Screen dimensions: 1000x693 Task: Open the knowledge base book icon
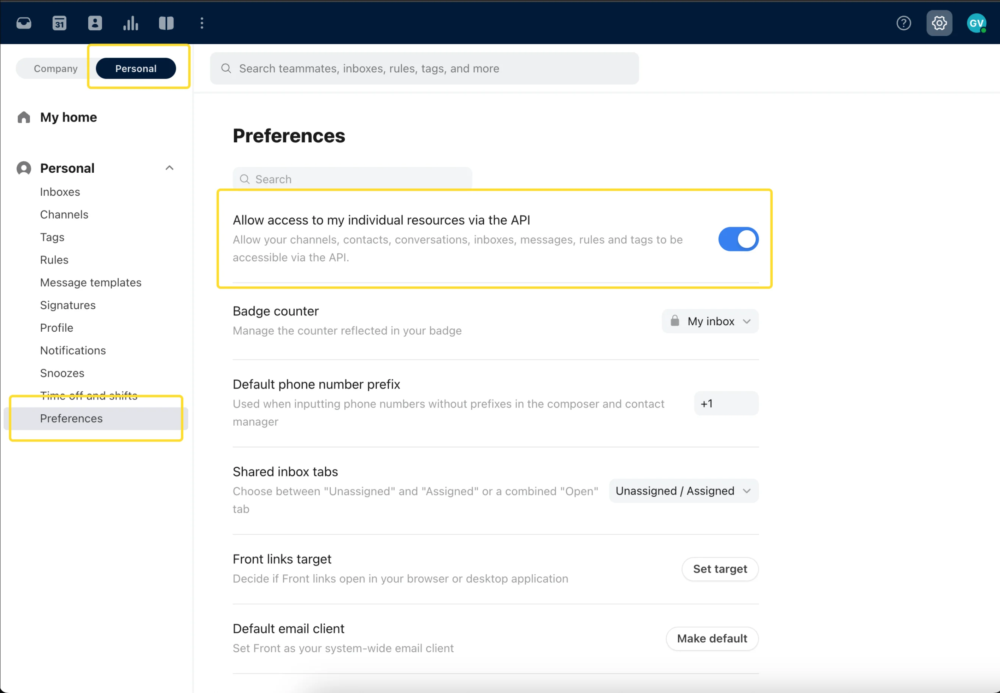point(166,23)
